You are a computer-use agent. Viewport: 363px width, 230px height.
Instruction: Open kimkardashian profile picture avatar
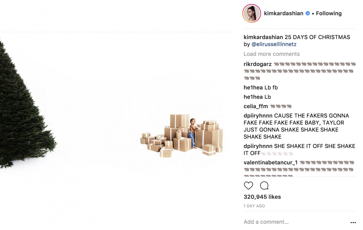point(252,13)
